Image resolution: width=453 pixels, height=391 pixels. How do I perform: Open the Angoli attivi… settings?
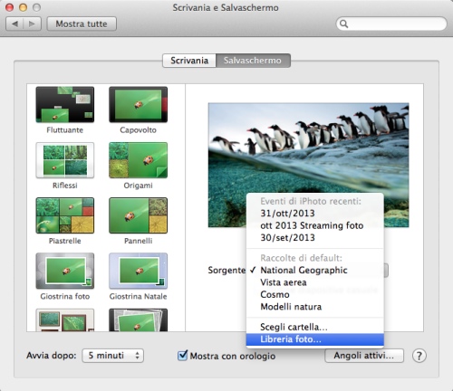(x=364, y=356)
